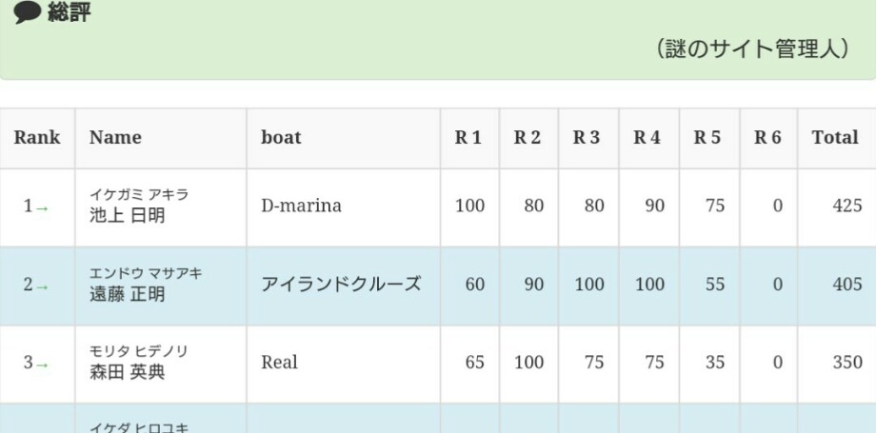Click the speech bubble icon beside 総評

click(x=28, y=12)
